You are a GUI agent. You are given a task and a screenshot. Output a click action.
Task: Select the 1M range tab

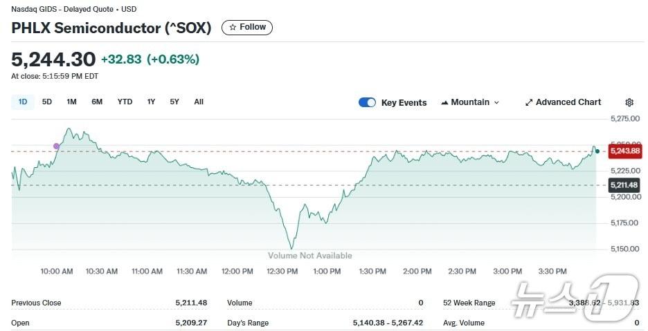click(71, 102)
